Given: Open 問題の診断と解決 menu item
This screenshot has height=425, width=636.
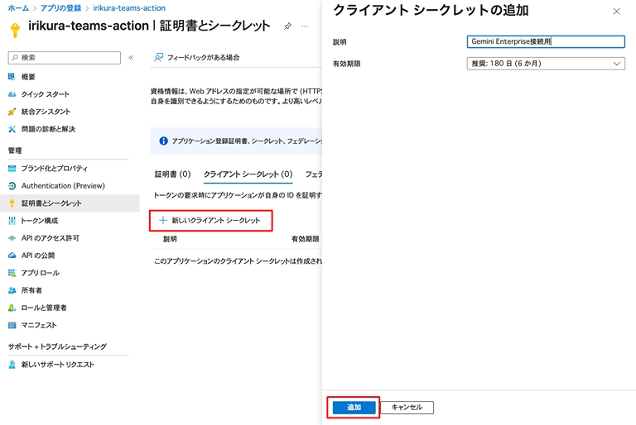Looking at the screenshot, I should click(48, 129).
